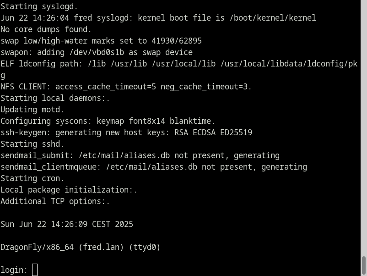
Task: Click the "Starting syslogd." line
Action: point(39,6)
